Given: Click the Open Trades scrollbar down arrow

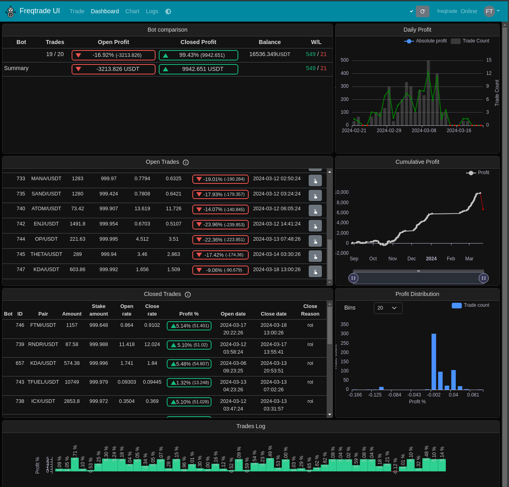Looking at the screenshot, I should point(329,282).
